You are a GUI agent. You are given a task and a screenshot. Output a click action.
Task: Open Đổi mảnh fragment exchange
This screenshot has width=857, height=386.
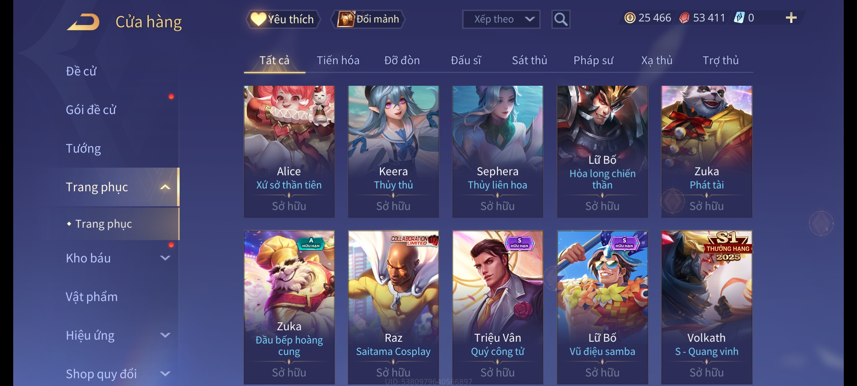coord(368,19)
